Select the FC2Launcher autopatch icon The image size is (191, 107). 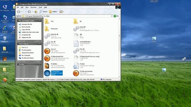(47, 73)
